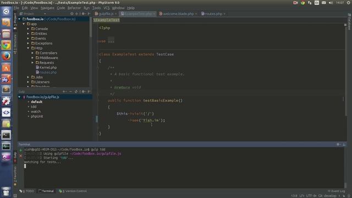Click the Terminal tool window button
This screenshot has width=352, height=198.
46,191
